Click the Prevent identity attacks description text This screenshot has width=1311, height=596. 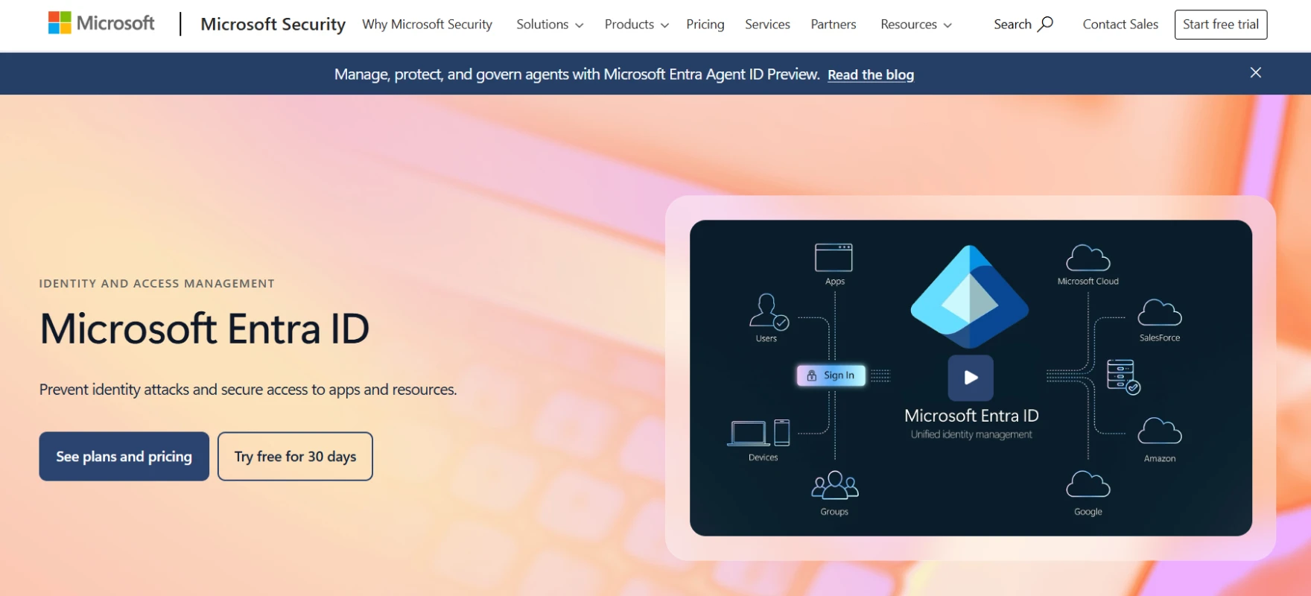coord(248,390)
